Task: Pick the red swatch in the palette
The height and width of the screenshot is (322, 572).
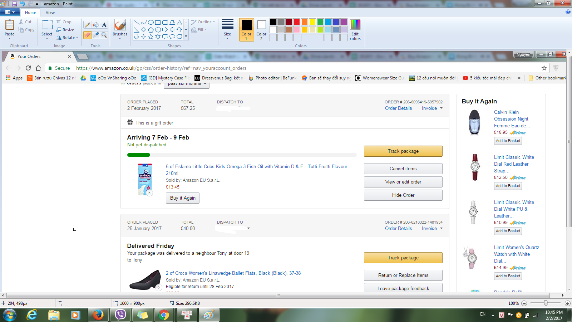Action: pos(296,22)
